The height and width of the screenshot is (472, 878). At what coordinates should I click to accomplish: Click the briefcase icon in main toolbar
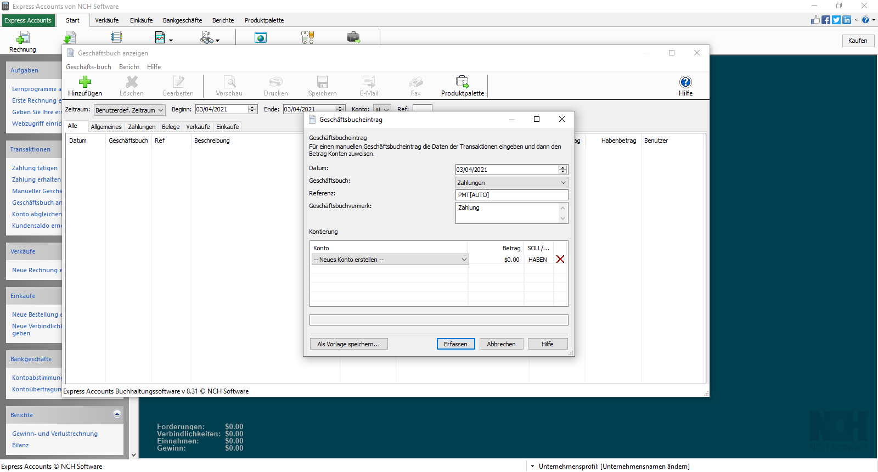tap(353, 37)
